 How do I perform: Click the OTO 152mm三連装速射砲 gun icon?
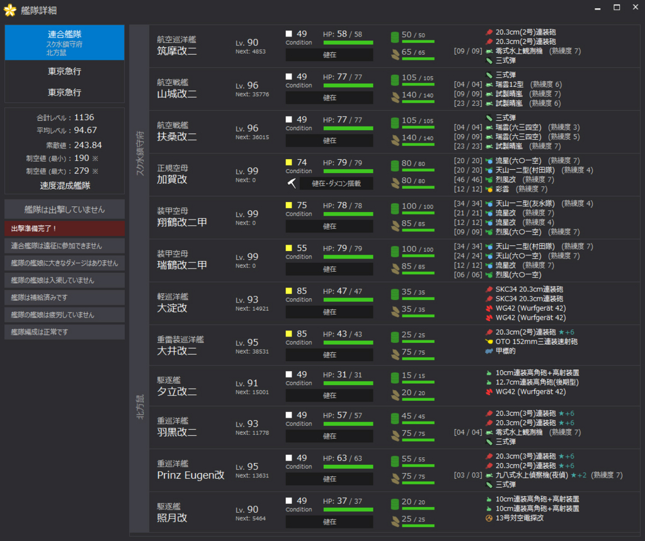tap(489, 342)
